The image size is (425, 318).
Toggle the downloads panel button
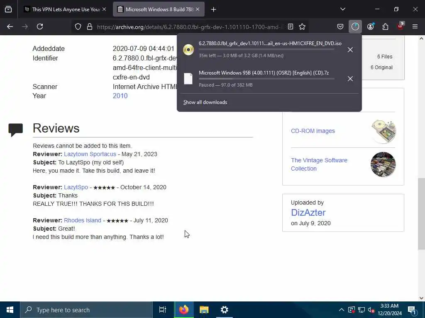click(355, 26)
